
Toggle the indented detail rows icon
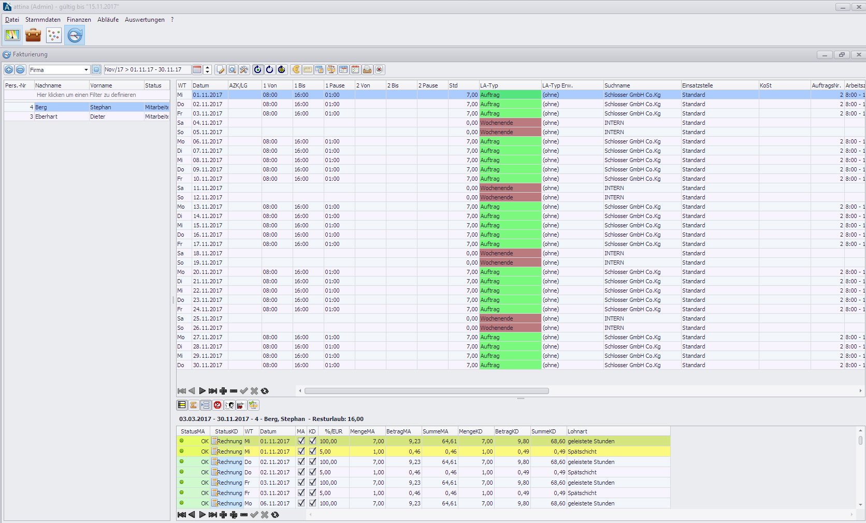tap(205, 405)
